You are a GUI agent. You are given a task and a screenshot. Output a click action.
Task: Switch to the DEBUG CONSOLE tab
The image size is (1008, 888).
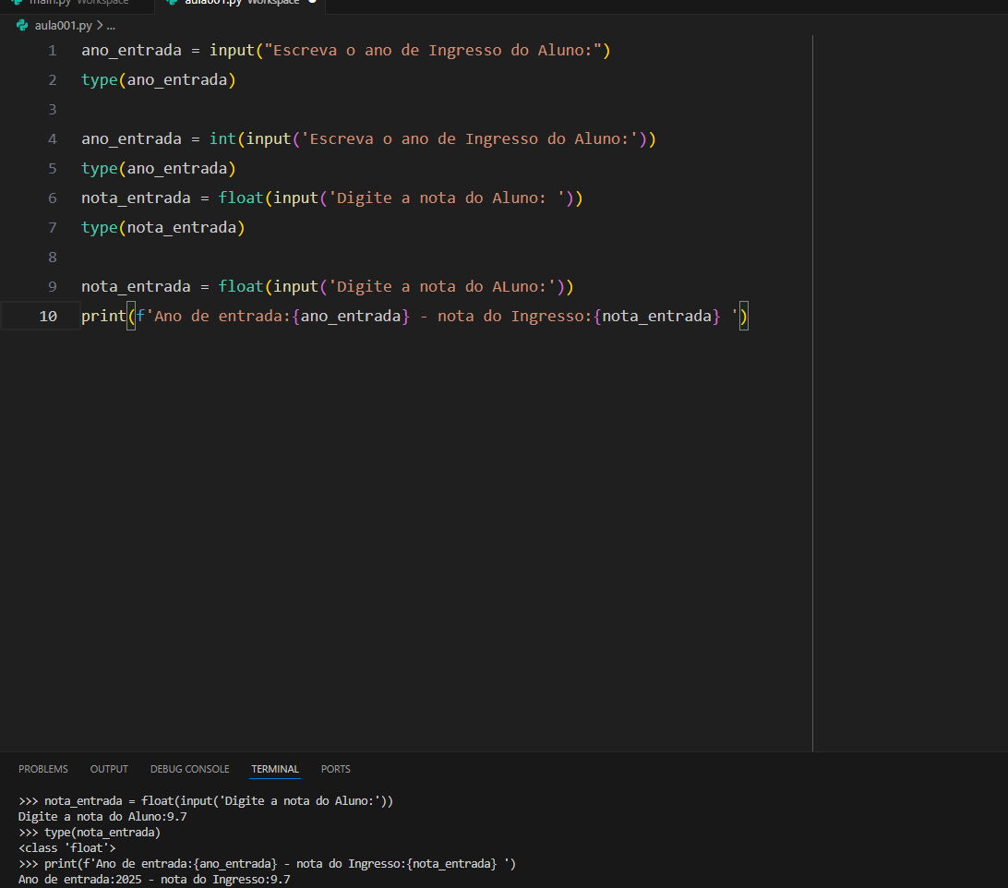[x=189, y=769]
